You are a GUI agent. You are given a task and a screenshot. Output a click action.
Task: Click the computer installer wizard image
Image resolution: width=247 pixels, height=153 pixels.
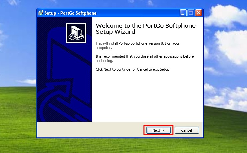coord(76,33)
